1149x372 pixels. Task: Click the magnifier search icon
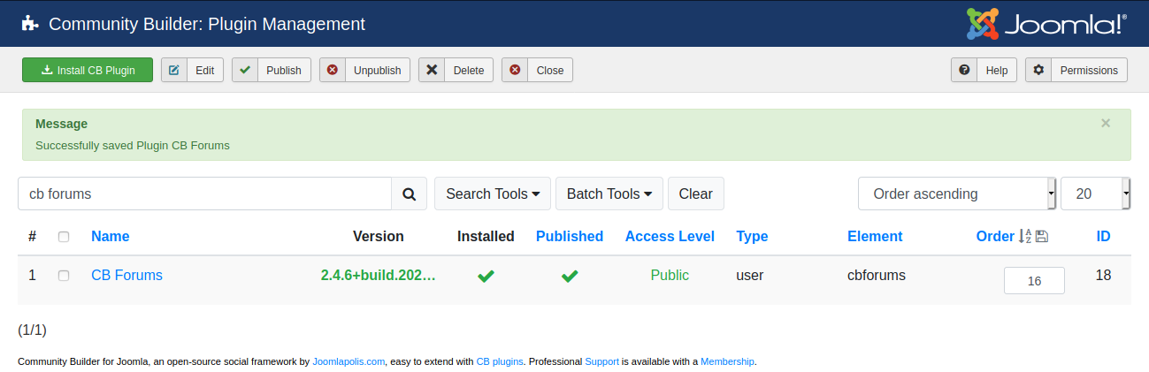pyautogui.click(x=409, y=194)
